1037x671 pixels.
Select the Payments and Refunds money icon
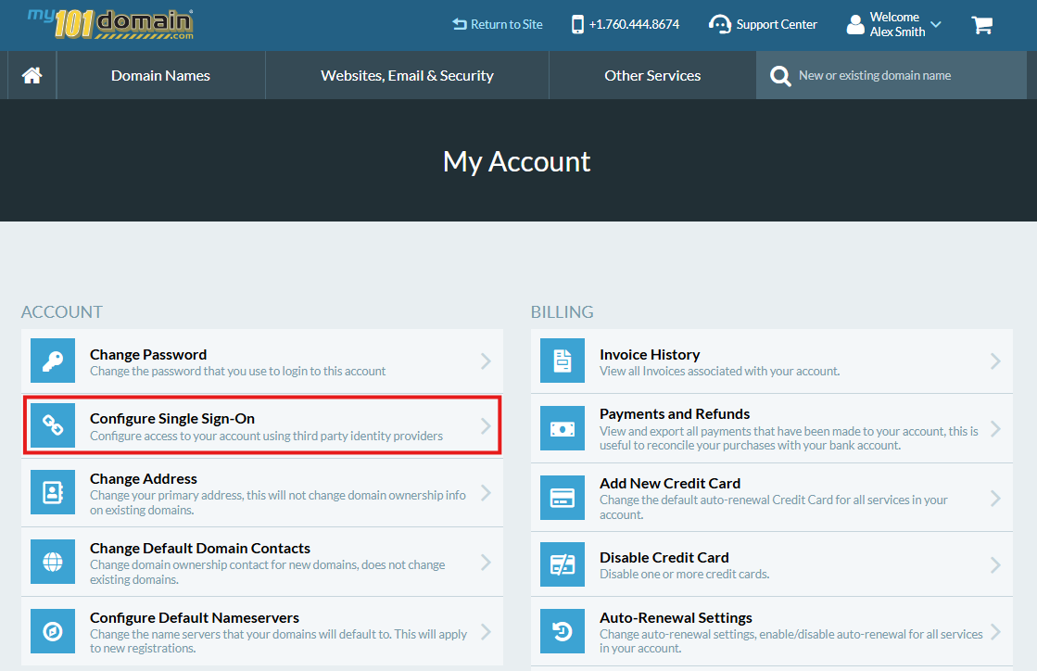(562, 428)
